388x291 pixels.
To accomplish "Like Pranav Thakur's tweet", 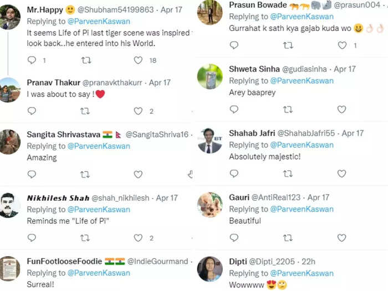I will (x=138, y=111).
